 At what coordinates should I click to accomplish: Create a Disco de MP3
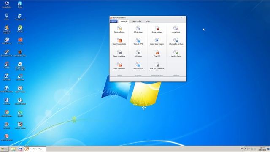[138, 41]
